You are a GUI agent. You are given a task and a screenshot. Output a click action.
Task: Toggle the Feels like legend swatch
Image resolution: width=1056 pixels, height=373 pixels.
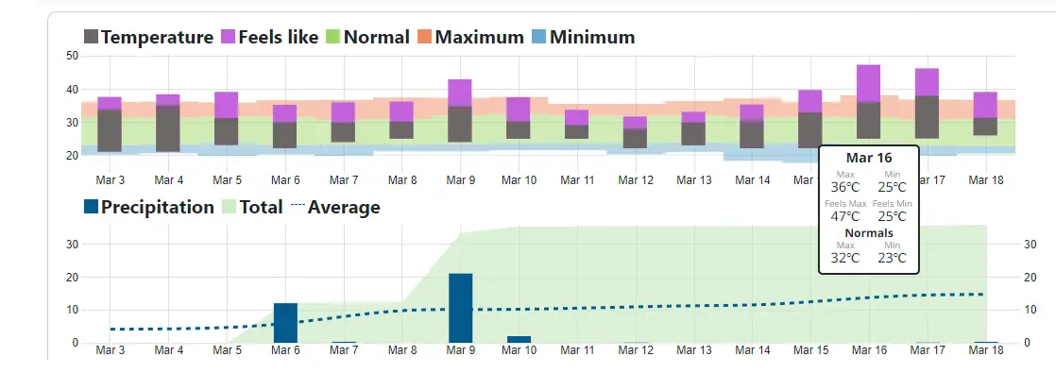[229, 37]
